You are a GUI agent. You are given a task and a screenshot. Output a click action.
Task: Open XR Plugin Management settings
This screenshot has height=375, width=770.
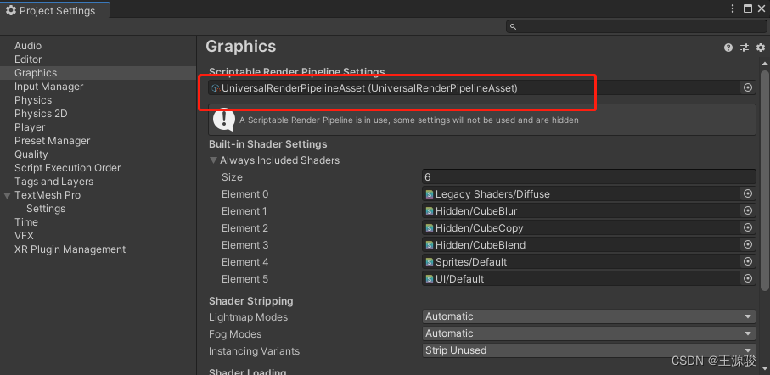pyautogui.click(x=70, y=249)
